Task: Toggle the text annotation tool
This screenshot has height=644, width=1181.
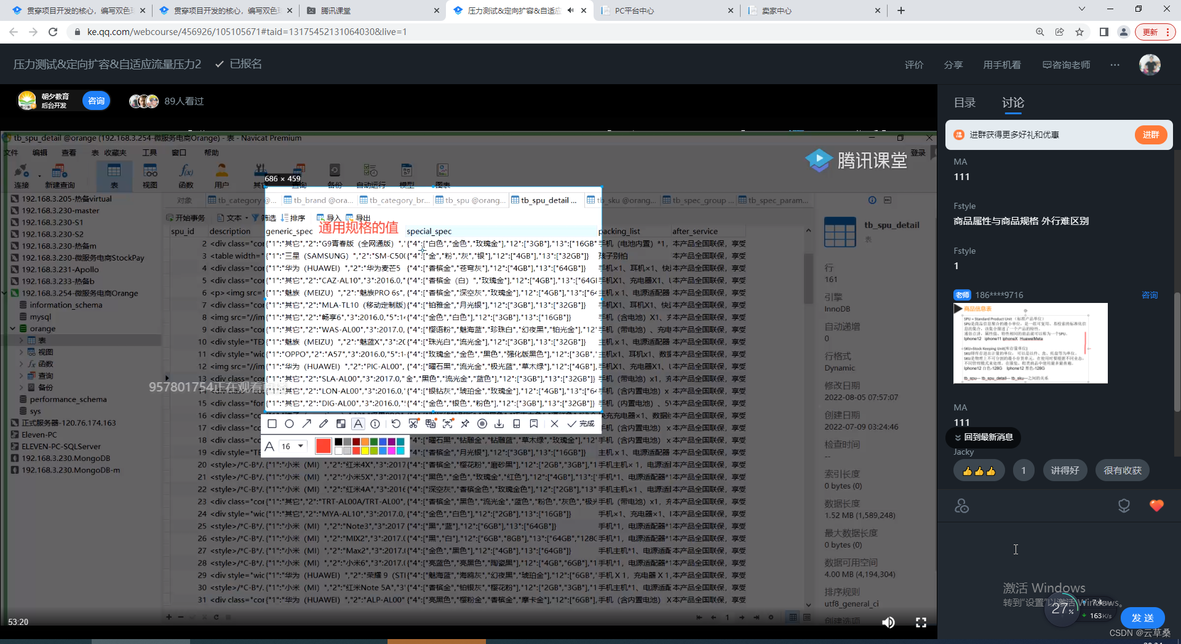Action: [x=358, y=423]
